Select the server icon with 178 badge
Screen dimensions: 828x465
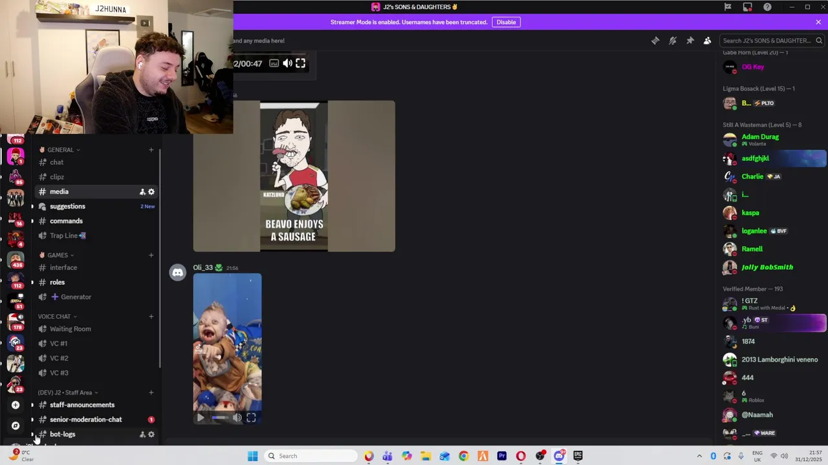click(x=16, y=322)
